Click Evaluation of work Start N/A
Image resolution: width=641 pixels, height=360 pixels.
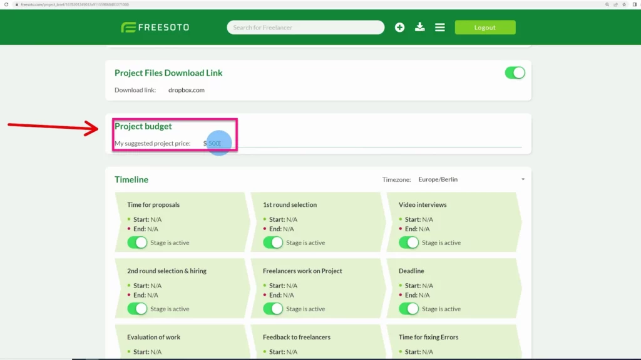[147, 351]
